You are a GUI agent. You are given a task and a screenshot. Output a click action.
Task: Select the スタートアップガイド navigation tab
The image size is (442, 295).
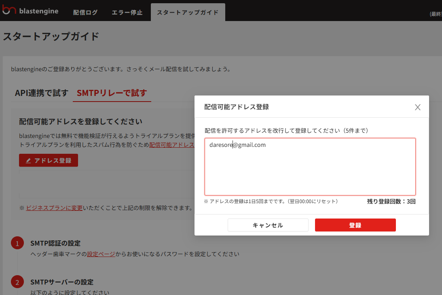pos(188,12)
